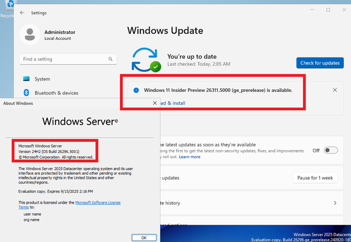Click the 'org name' licensee text
The height and width of the screenshot is (242, 351).
[x=31, y=220]
